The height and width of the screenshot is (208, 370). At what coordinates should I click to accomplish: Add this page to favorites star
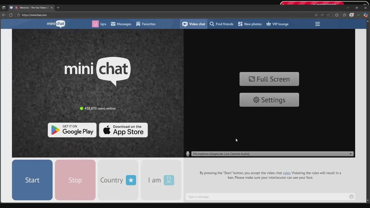click(x=328, y=15)
